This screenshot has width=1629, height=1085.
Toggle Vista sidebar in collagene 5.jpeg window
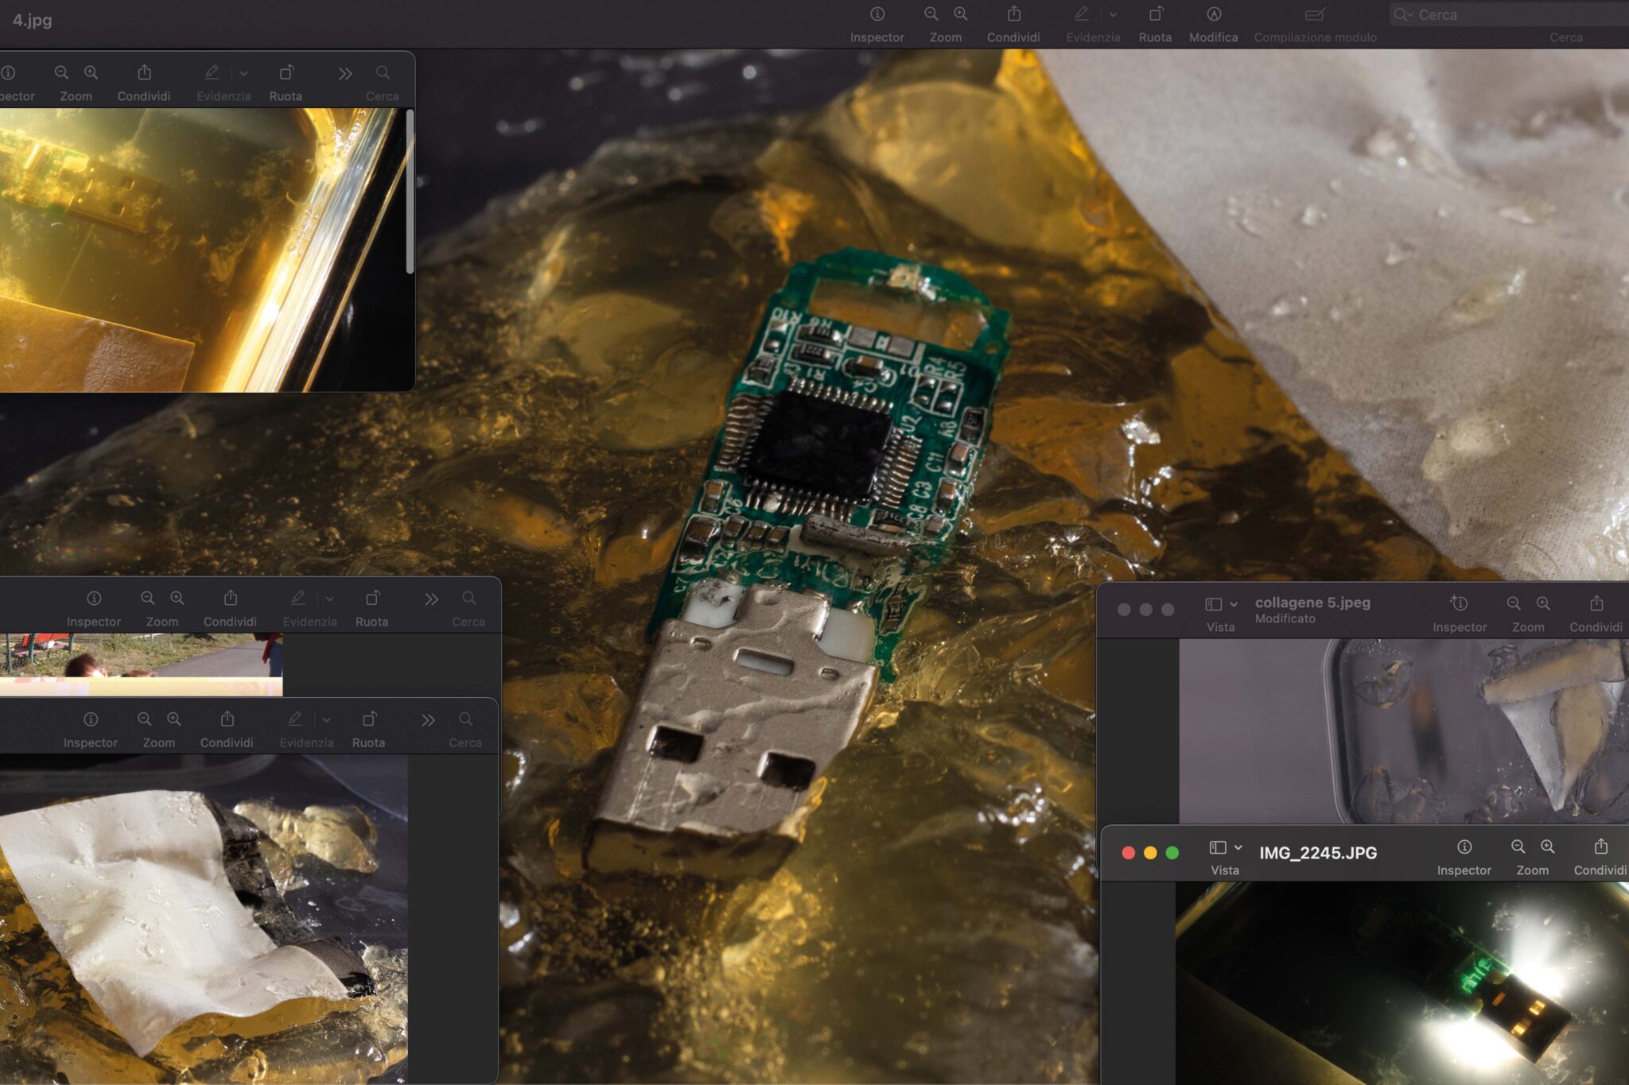(1213, 605)
